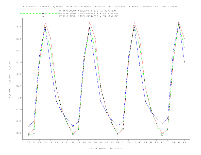Click the x-axis hour label 78
This screenshot has width=201, height=155.
[x=173, y=142]
